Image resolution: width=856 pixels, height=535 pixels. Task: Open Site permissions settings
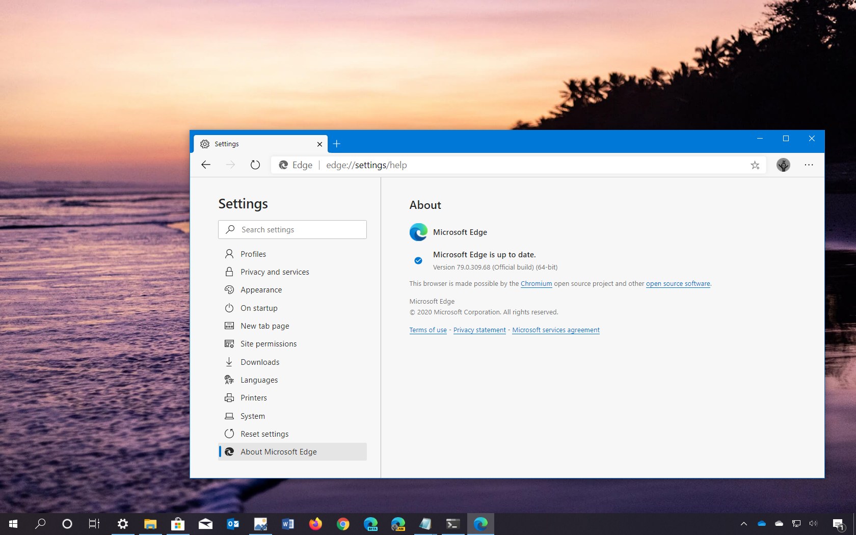[268, 343]
